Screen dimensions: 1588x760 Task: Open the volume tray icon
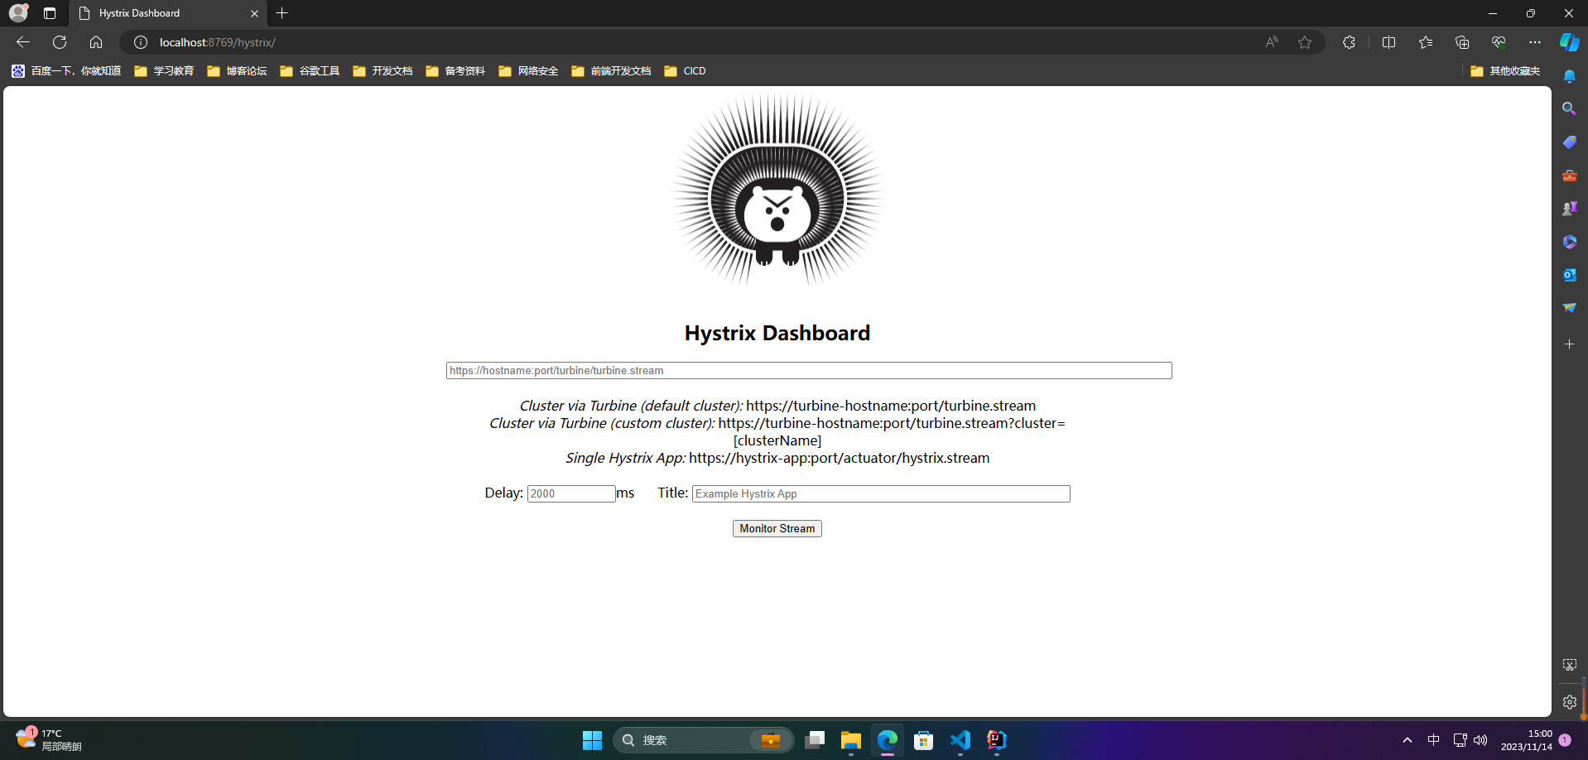(1480, 740)
